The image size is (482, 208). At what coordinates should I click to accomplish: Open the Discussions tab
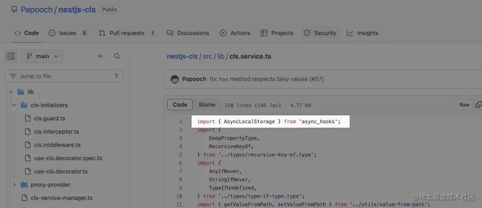click(x=188, y=33)
